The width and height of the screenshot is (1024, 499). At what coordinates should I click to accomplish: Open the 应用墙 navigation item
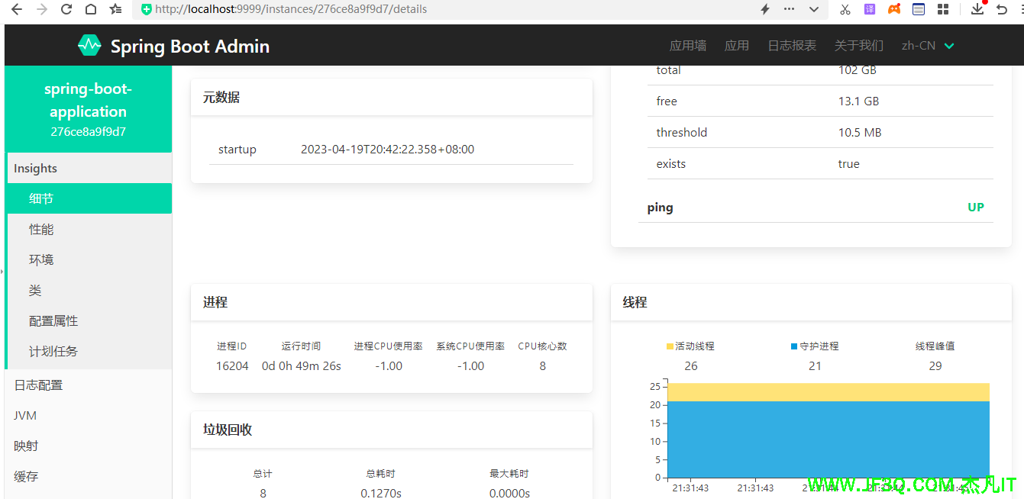(687, 46)
